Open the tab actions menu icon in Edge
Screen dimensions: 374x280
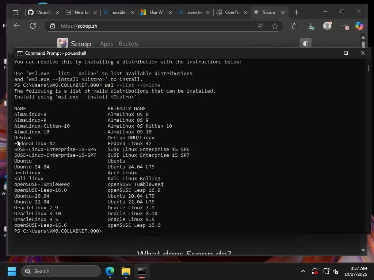[x=15, y=12]
